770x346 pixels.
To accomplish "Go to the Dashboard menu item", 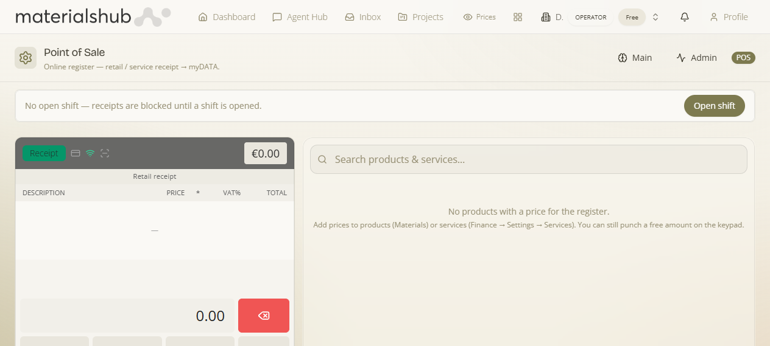I will tap(227, 17).
